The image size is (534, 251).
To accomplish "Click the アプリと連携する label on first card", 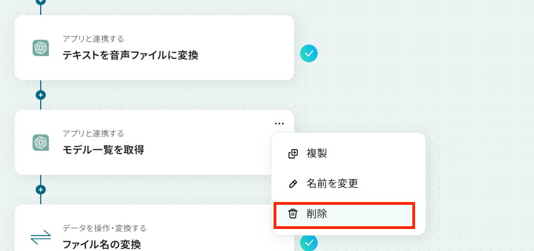I will [x=93, y=39].
